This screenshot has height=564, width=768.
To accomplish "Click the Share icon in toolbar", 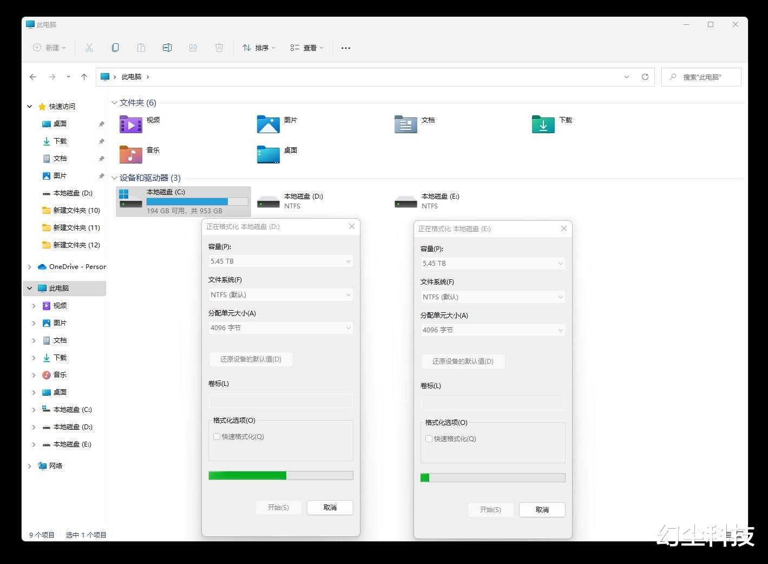I will tap(193, 48).
